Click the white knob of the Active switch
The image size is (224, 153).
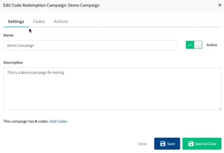[x=198, y=45]
